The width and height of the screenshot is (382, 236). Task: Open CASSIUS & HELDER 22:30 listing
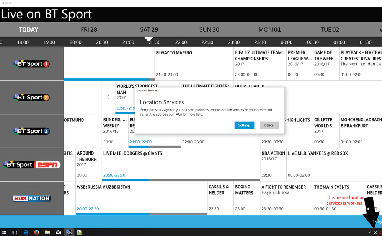pos(220,198)
